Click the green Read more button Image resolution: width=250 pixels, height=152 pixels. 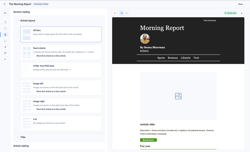pos(148,140)
